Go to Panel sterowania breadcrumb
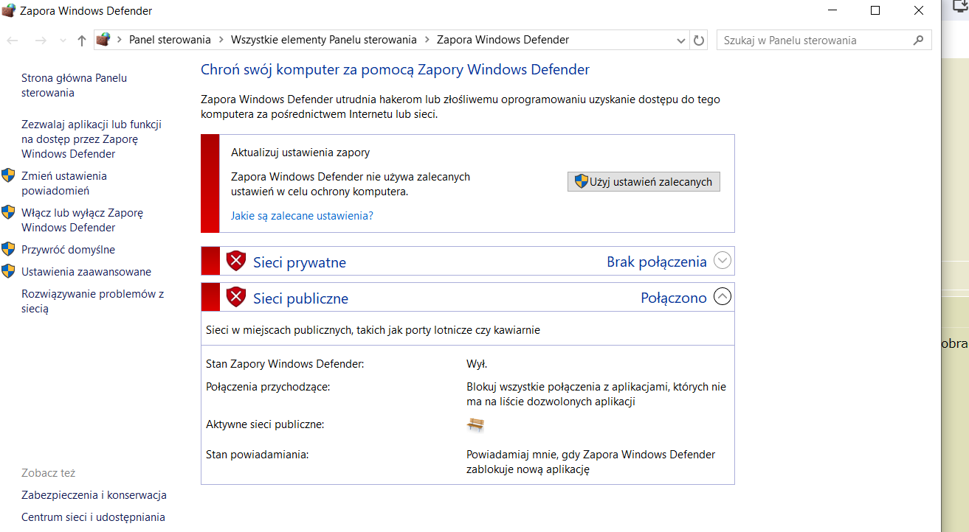Image resolution: width=969 pixels, height=532 pixels. 170,40
